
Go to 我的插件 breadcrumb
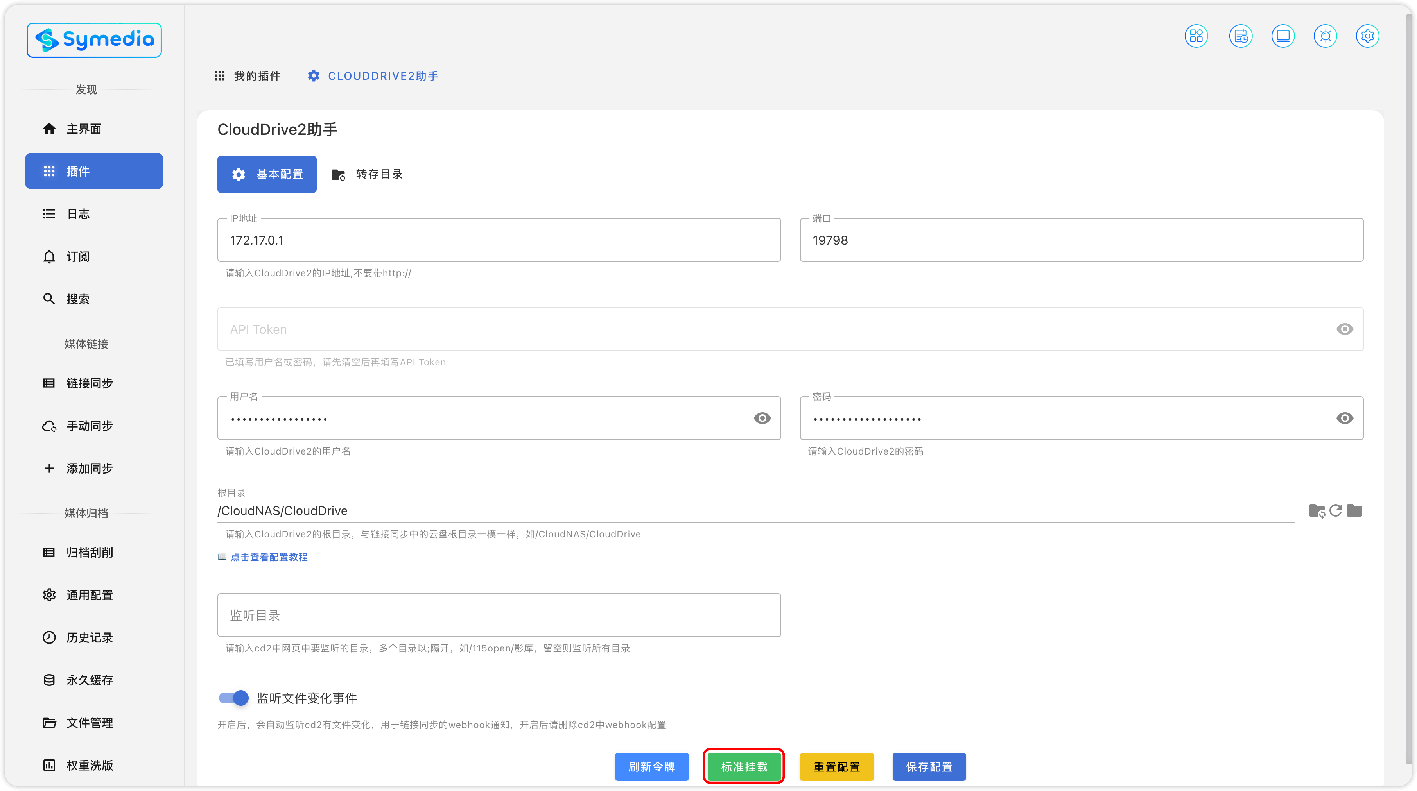point(248,76)
